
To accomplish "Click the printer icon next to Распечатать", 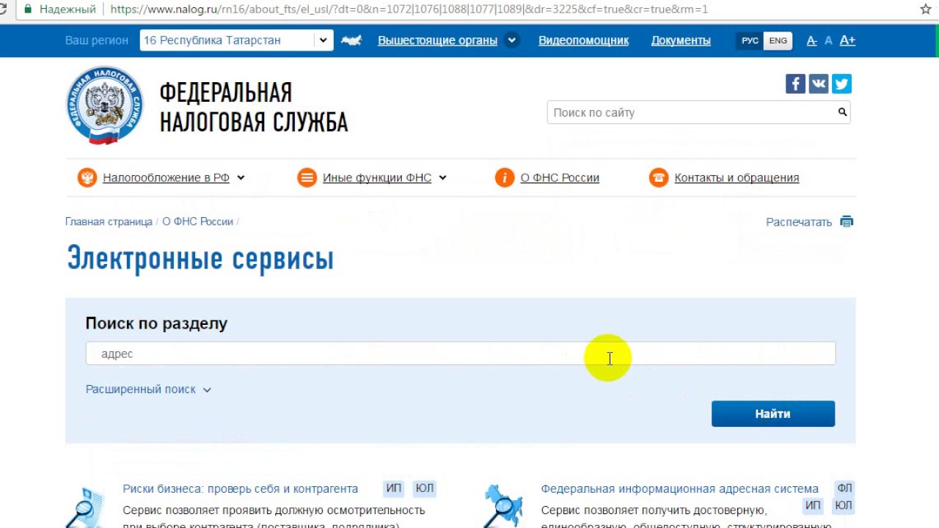I will tap(847, 221).
